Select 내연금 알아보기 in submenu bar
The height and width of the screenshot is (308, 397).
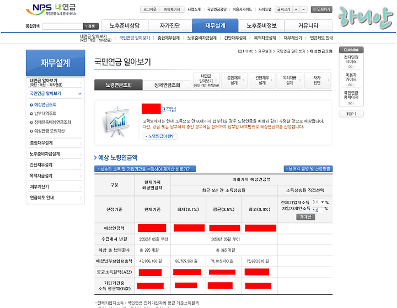(95, 38)
